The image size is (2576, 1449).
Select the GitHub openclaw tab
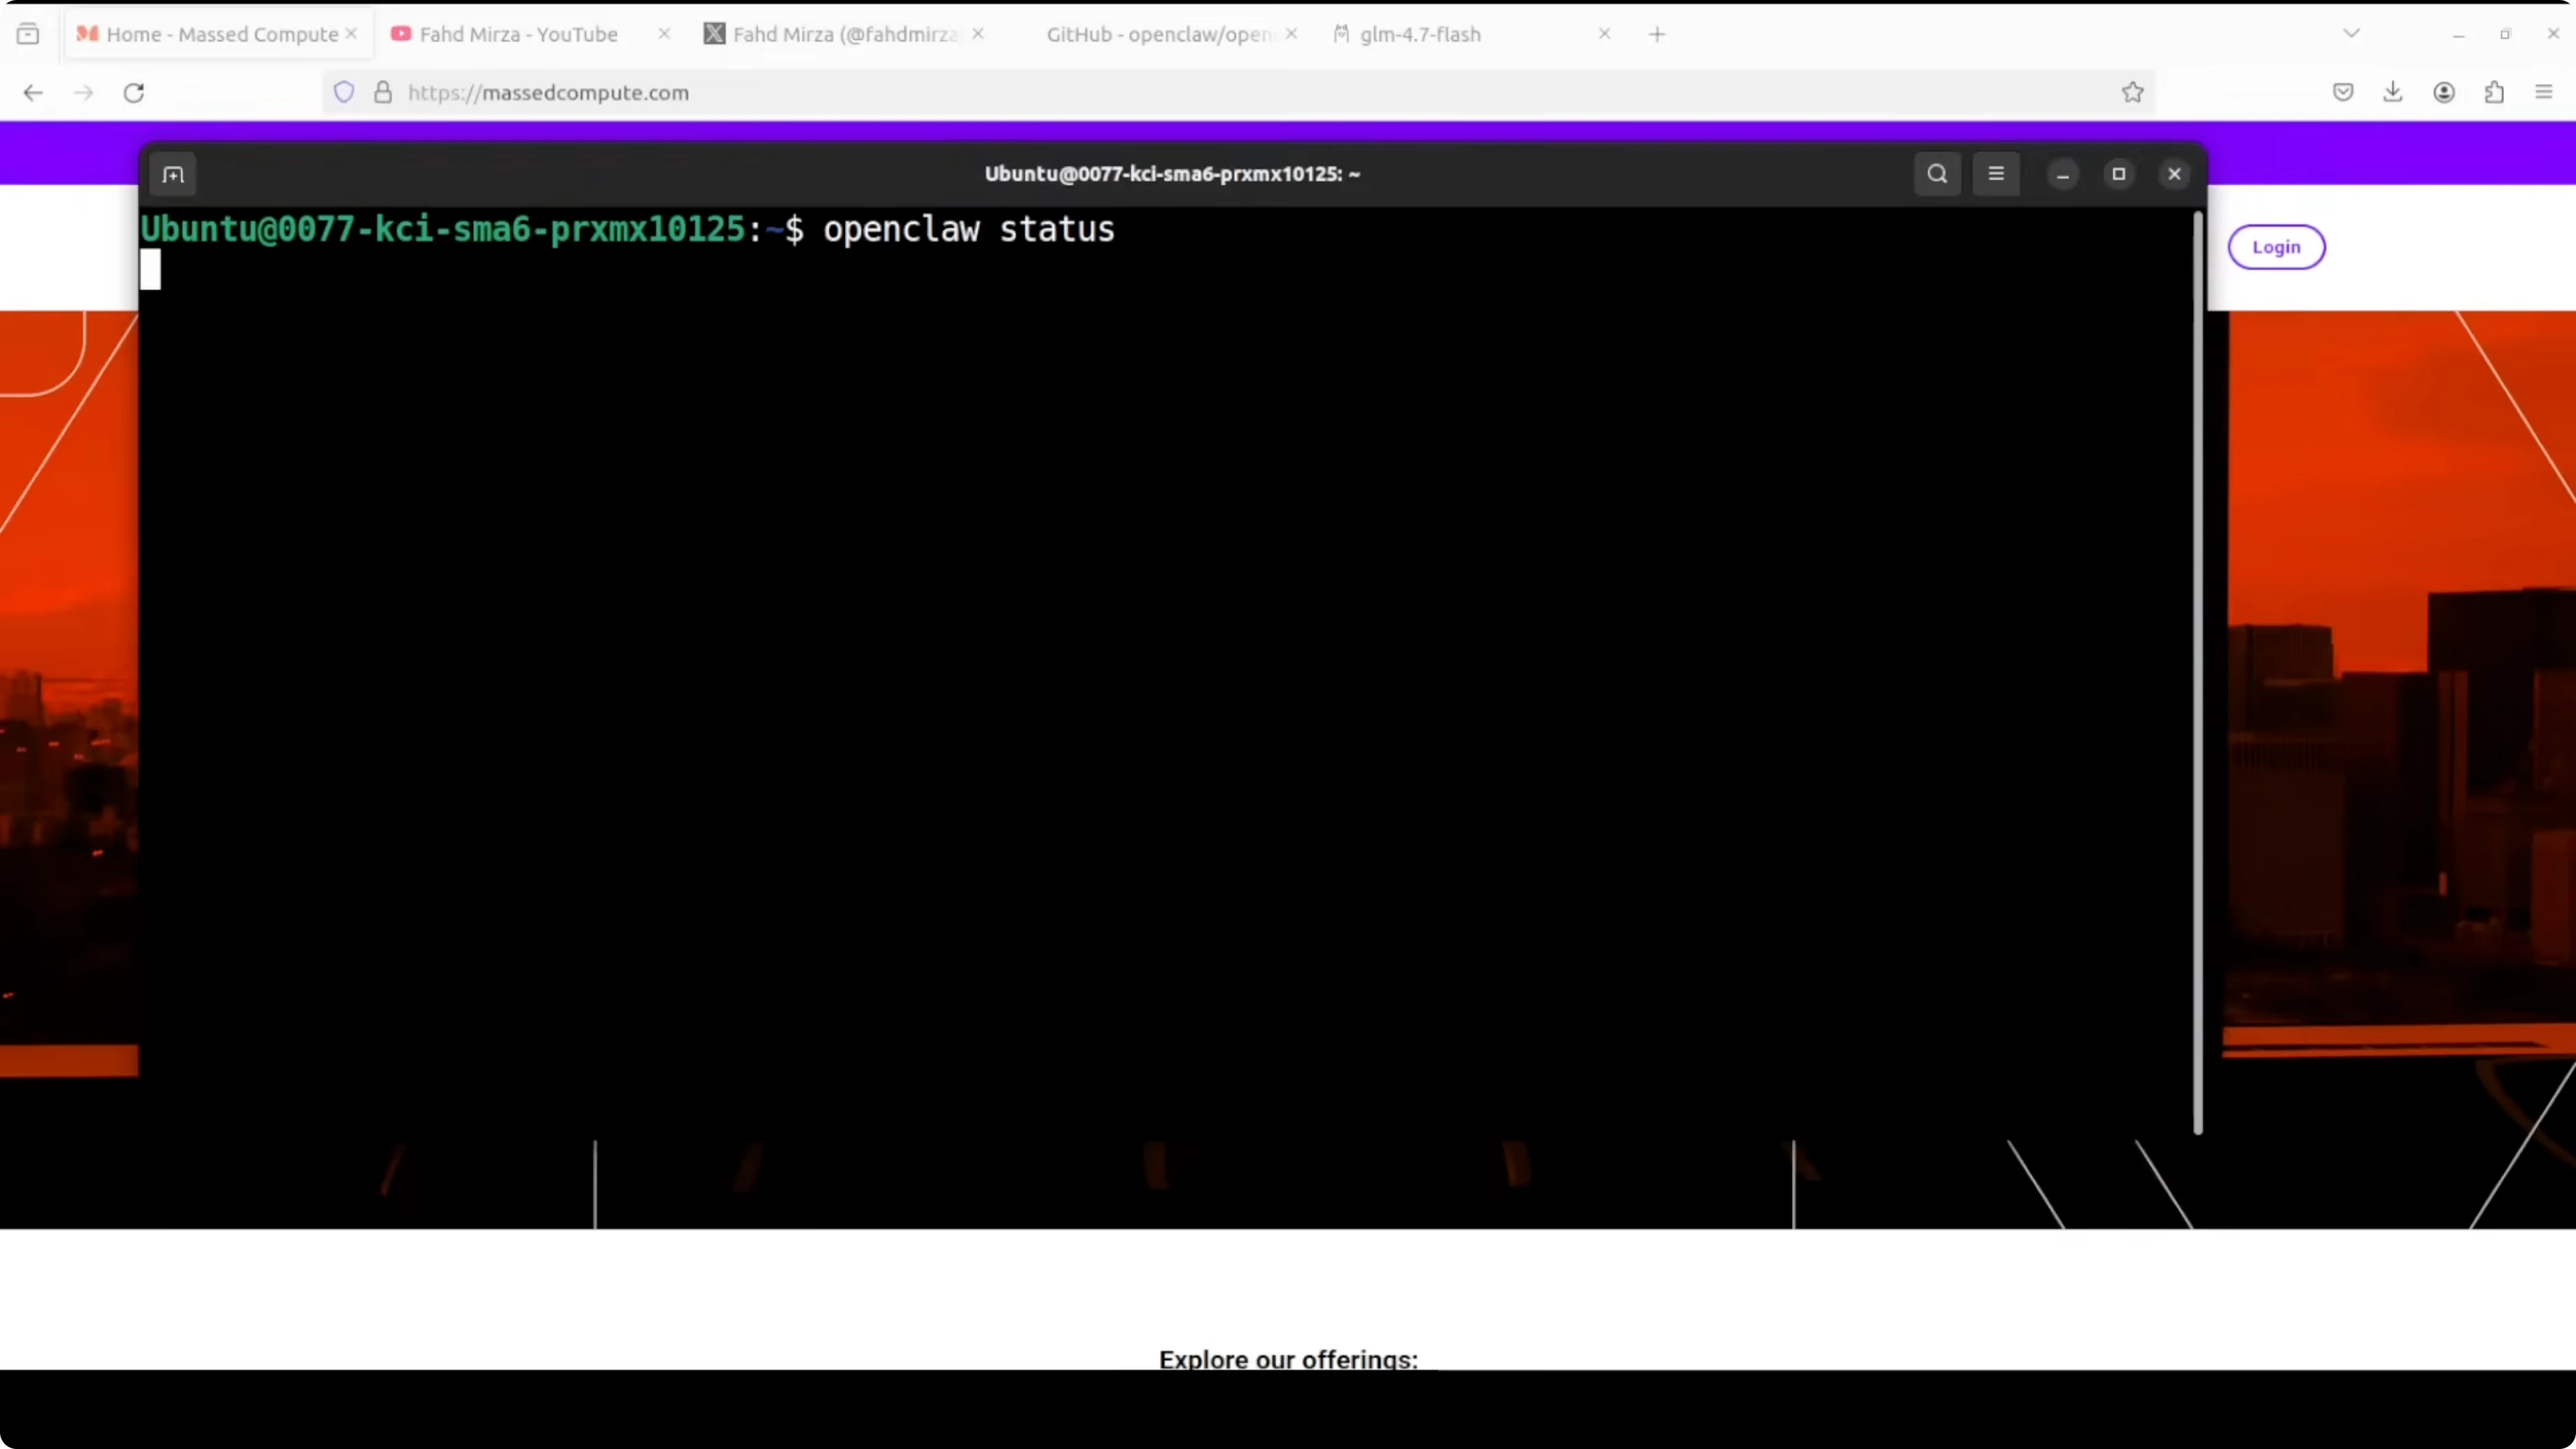click(1158, 34)
